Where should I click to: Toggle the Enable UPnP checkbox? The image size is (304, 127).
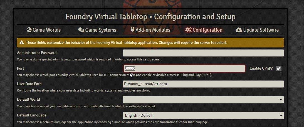[x=279, y=68]
